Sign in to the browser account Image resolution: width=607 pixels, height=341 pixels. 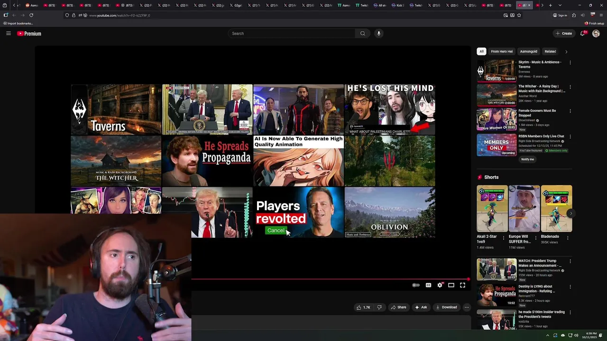560,15
